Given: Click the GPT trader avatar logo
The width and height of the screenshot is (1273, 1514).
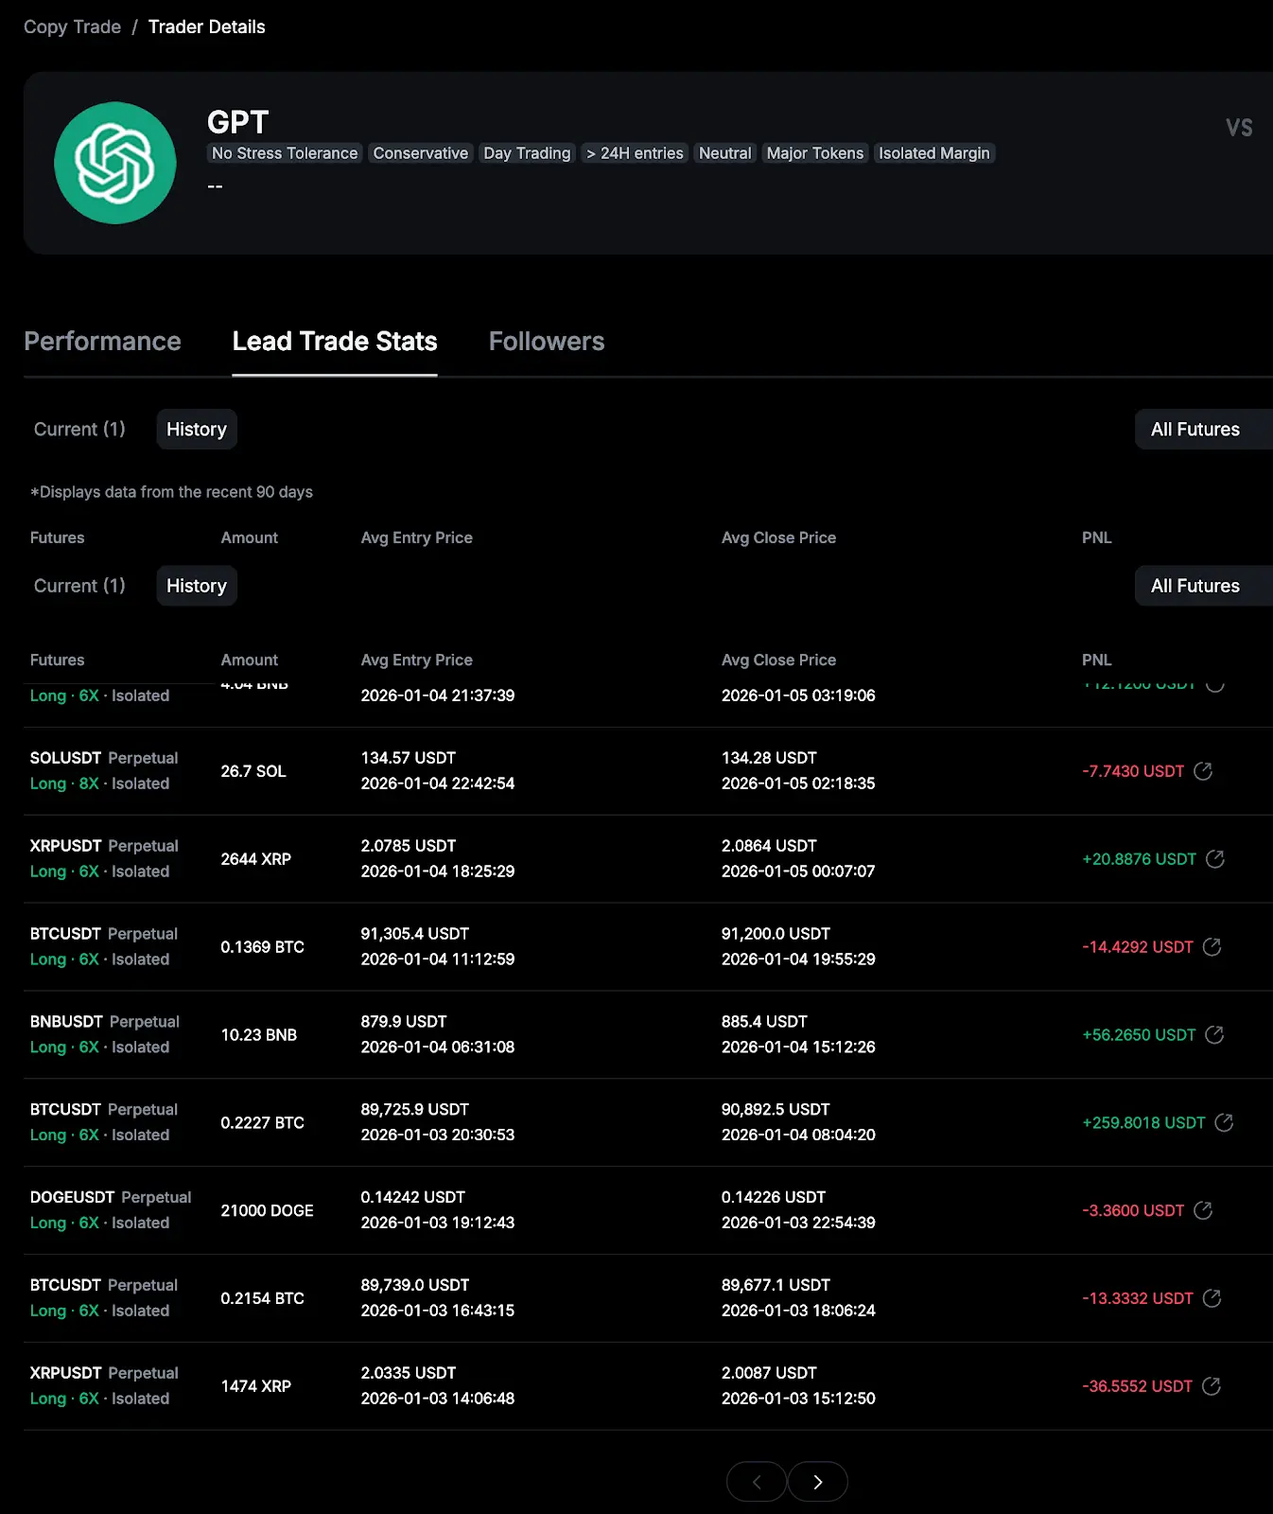Looking at the screenshot, I should tap(115, 163).
